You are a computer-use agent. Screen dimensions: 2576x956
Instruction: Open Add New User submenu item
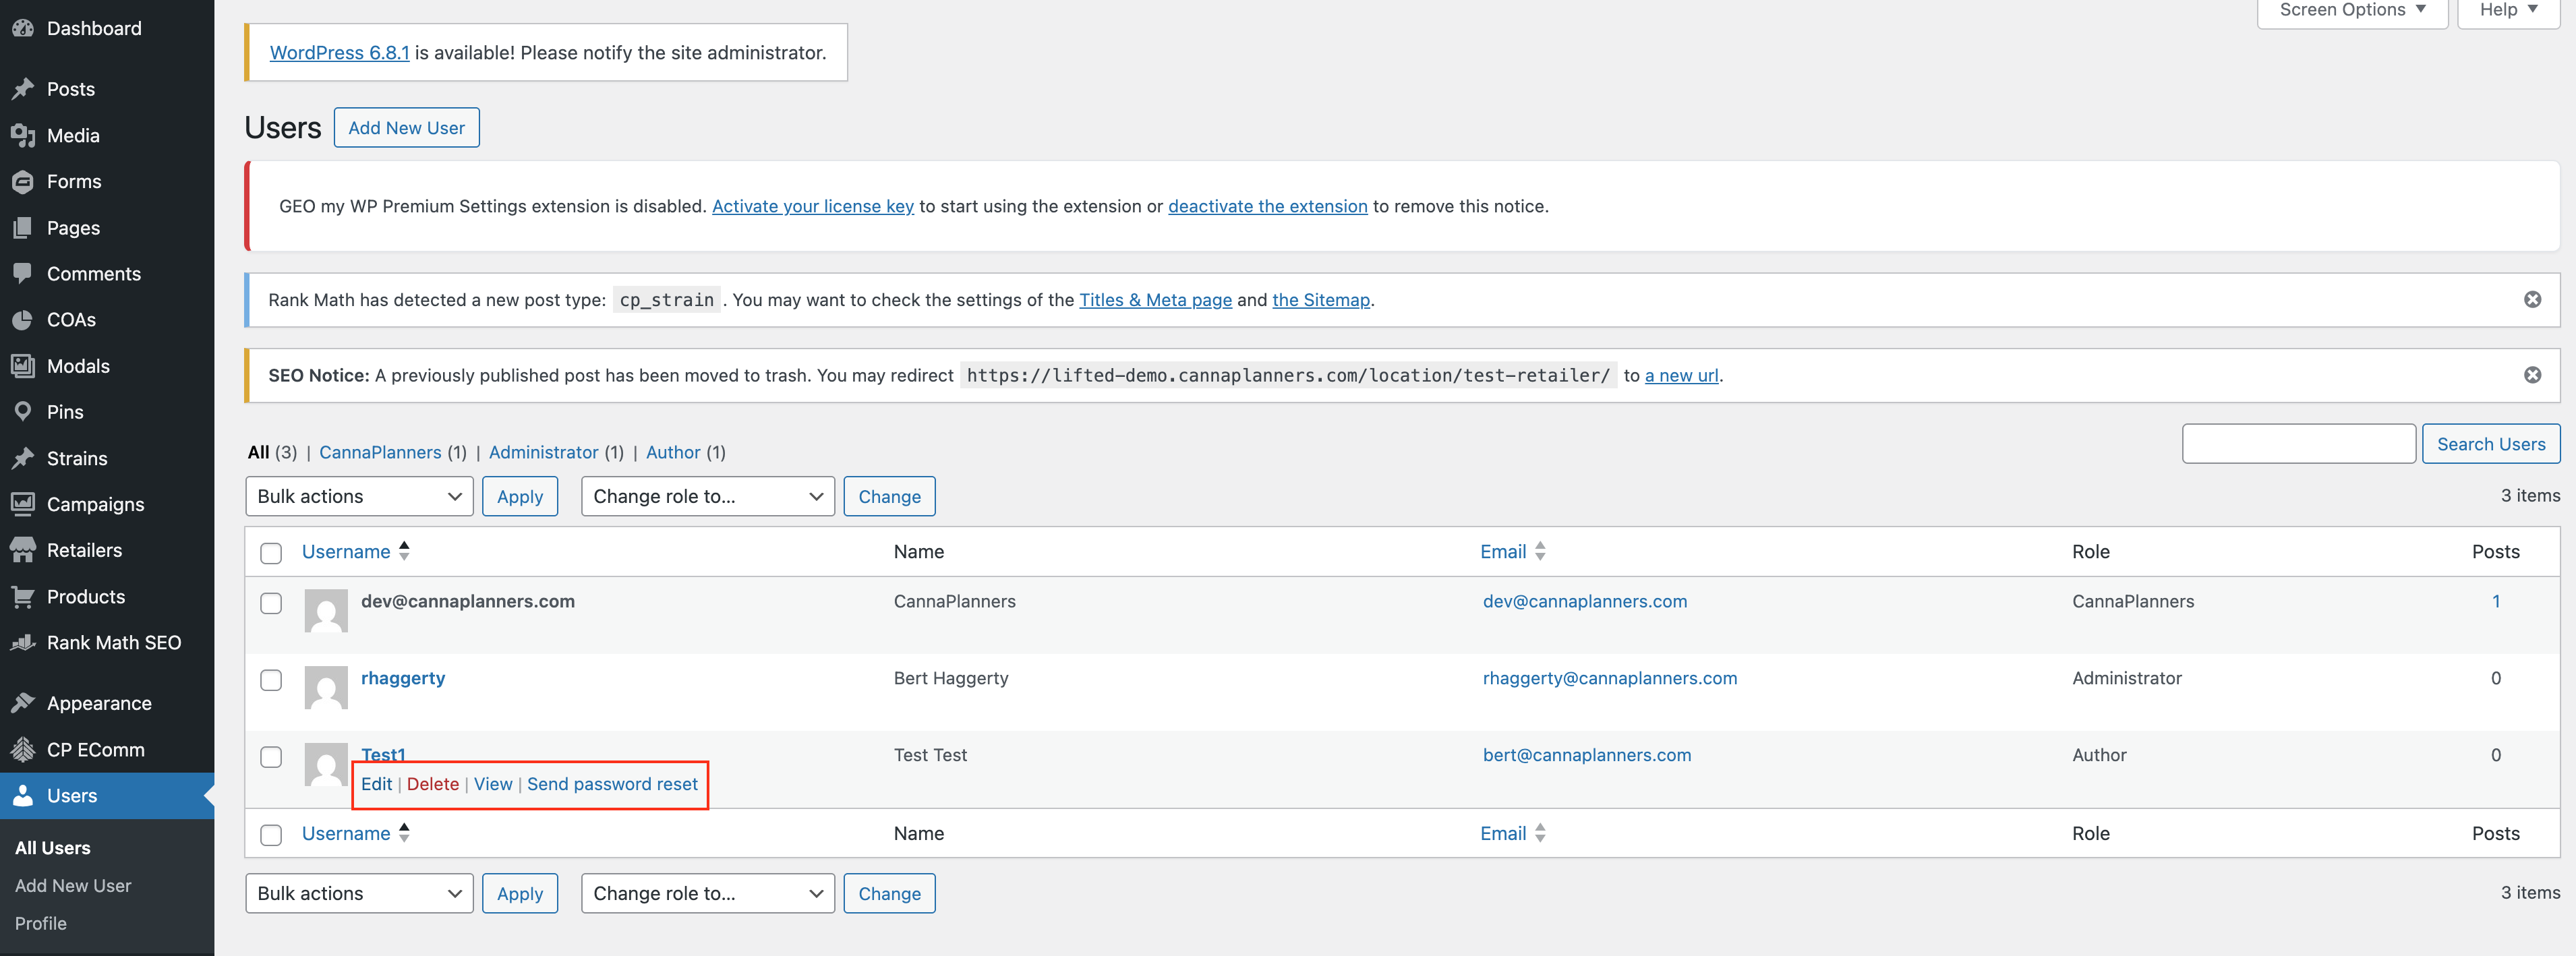click(x=73, y=886)
